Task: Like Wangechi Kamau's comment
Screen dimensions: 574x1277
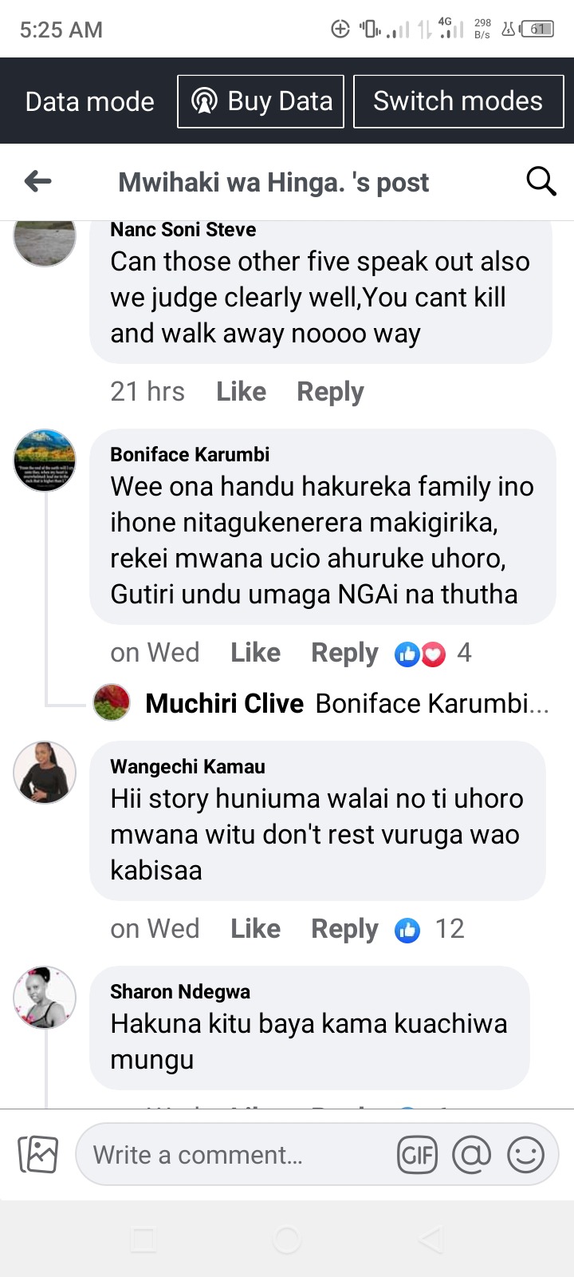Action: (255, 929)
